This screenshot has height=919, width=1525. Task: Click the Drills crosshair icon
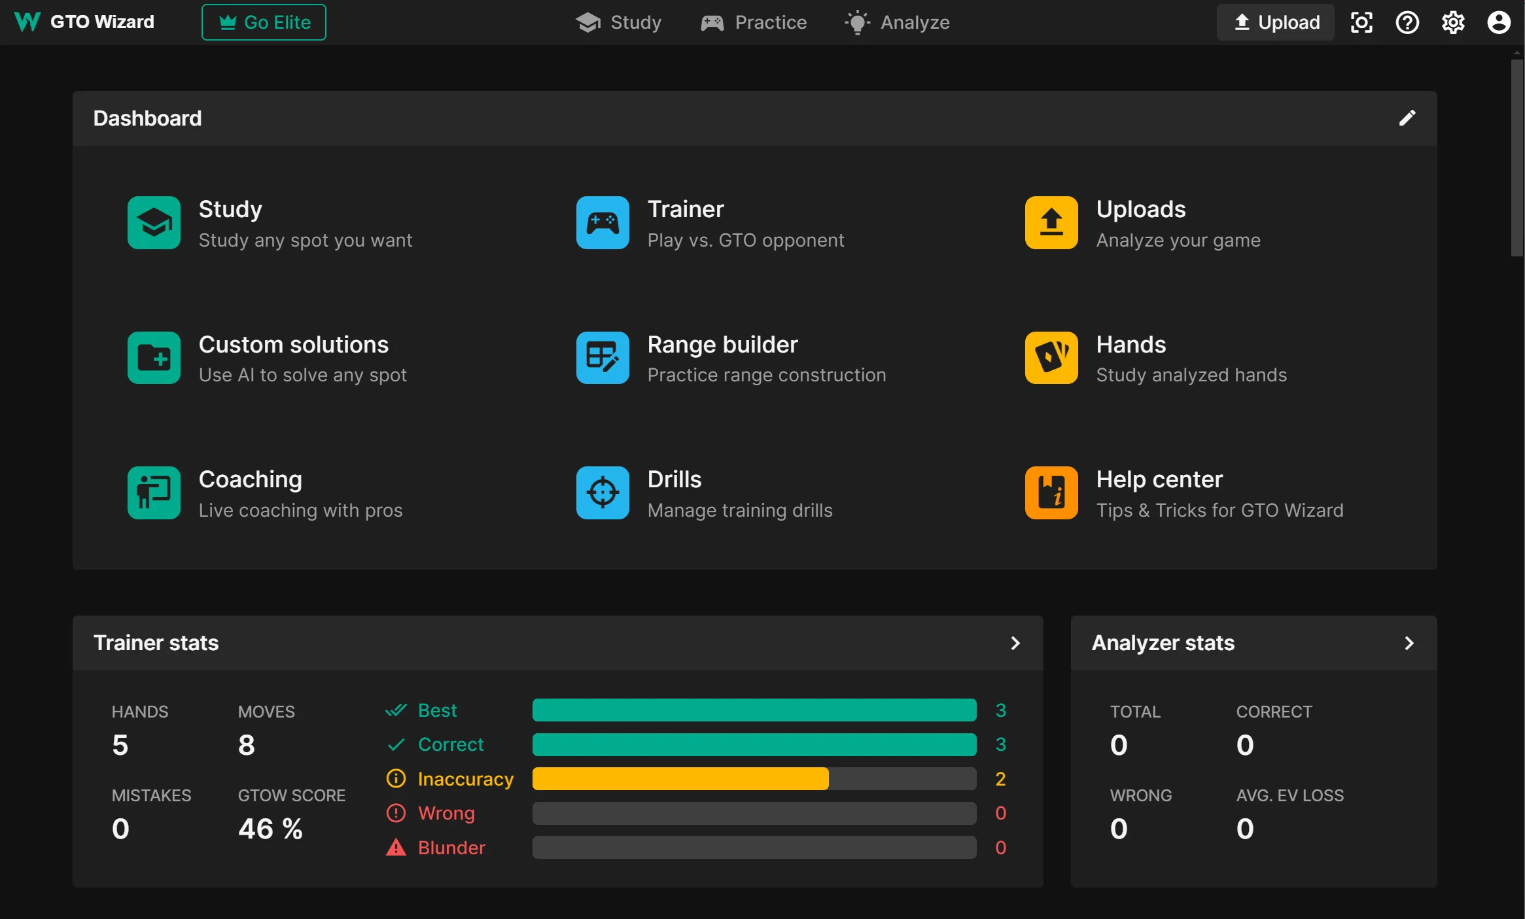coord(603,493)
